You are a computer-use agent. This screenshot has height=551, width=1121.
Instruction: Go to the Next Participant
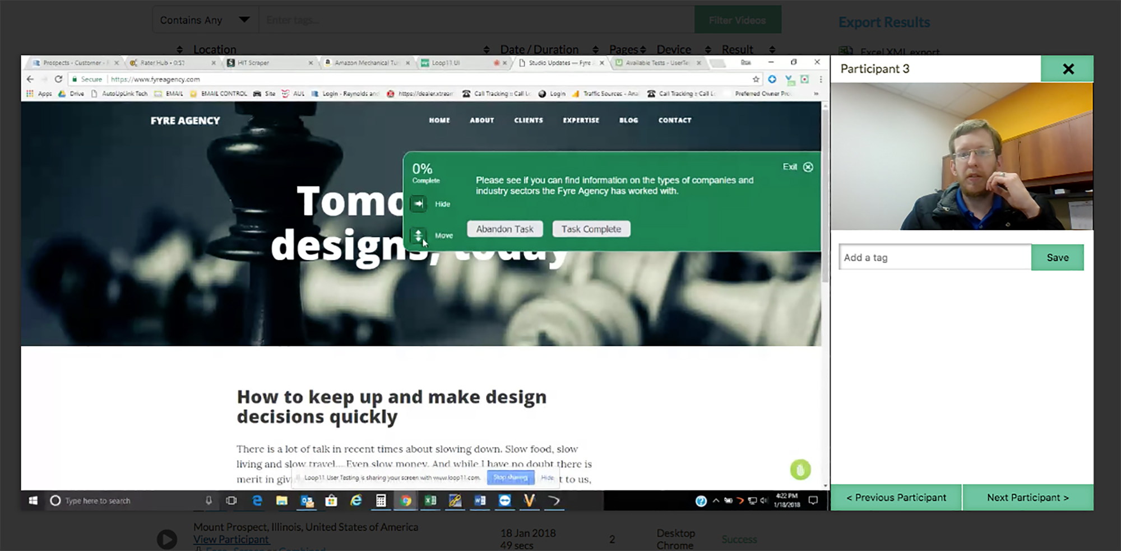pos(1028,497)
